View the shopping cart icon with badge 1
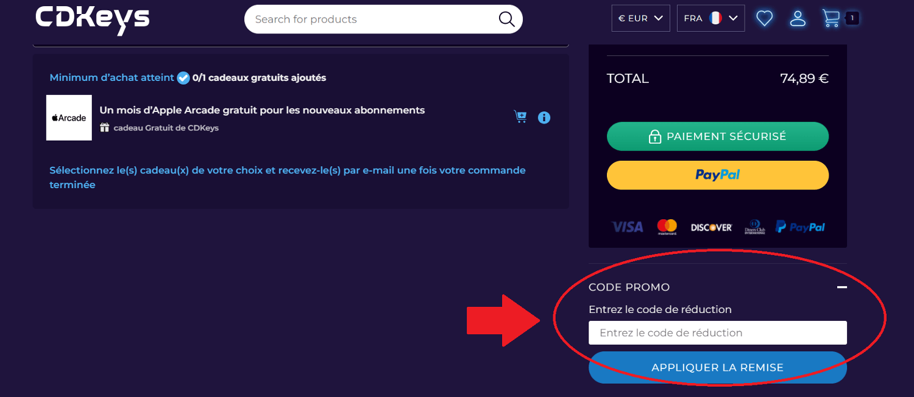 (833, 18)
